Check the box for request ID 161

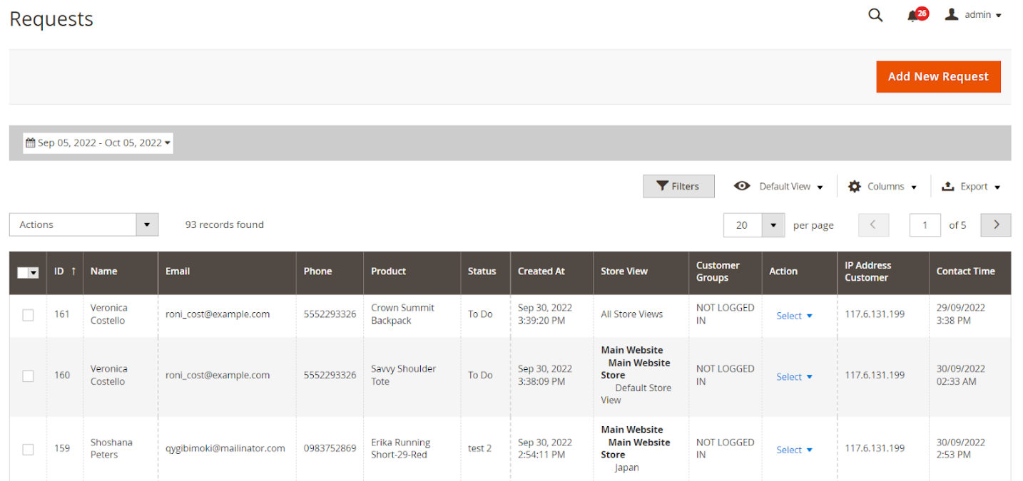click(28, 314)
